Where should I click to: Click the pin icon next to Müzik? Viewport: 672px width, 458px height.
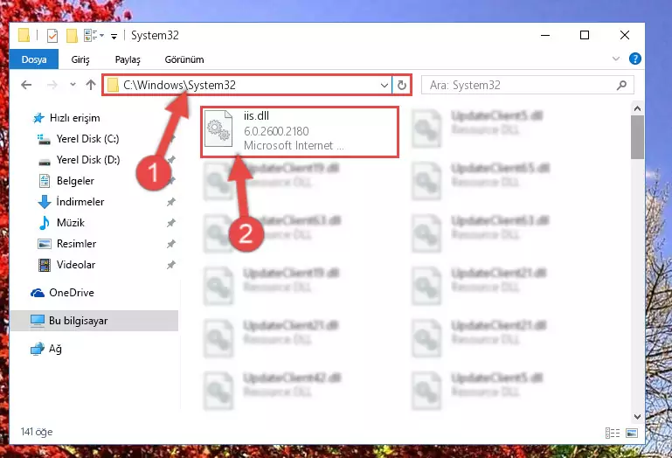click(171, 223)
